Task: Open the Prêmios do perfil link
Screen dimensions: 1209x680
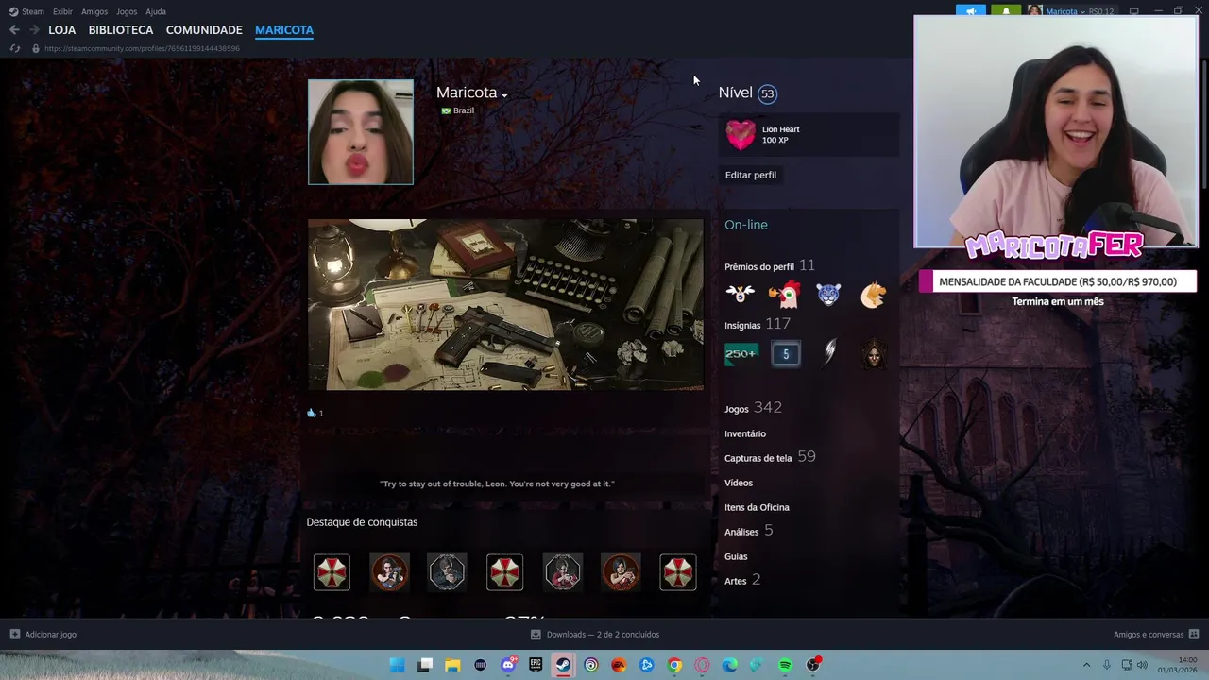Action: [759, 267]
